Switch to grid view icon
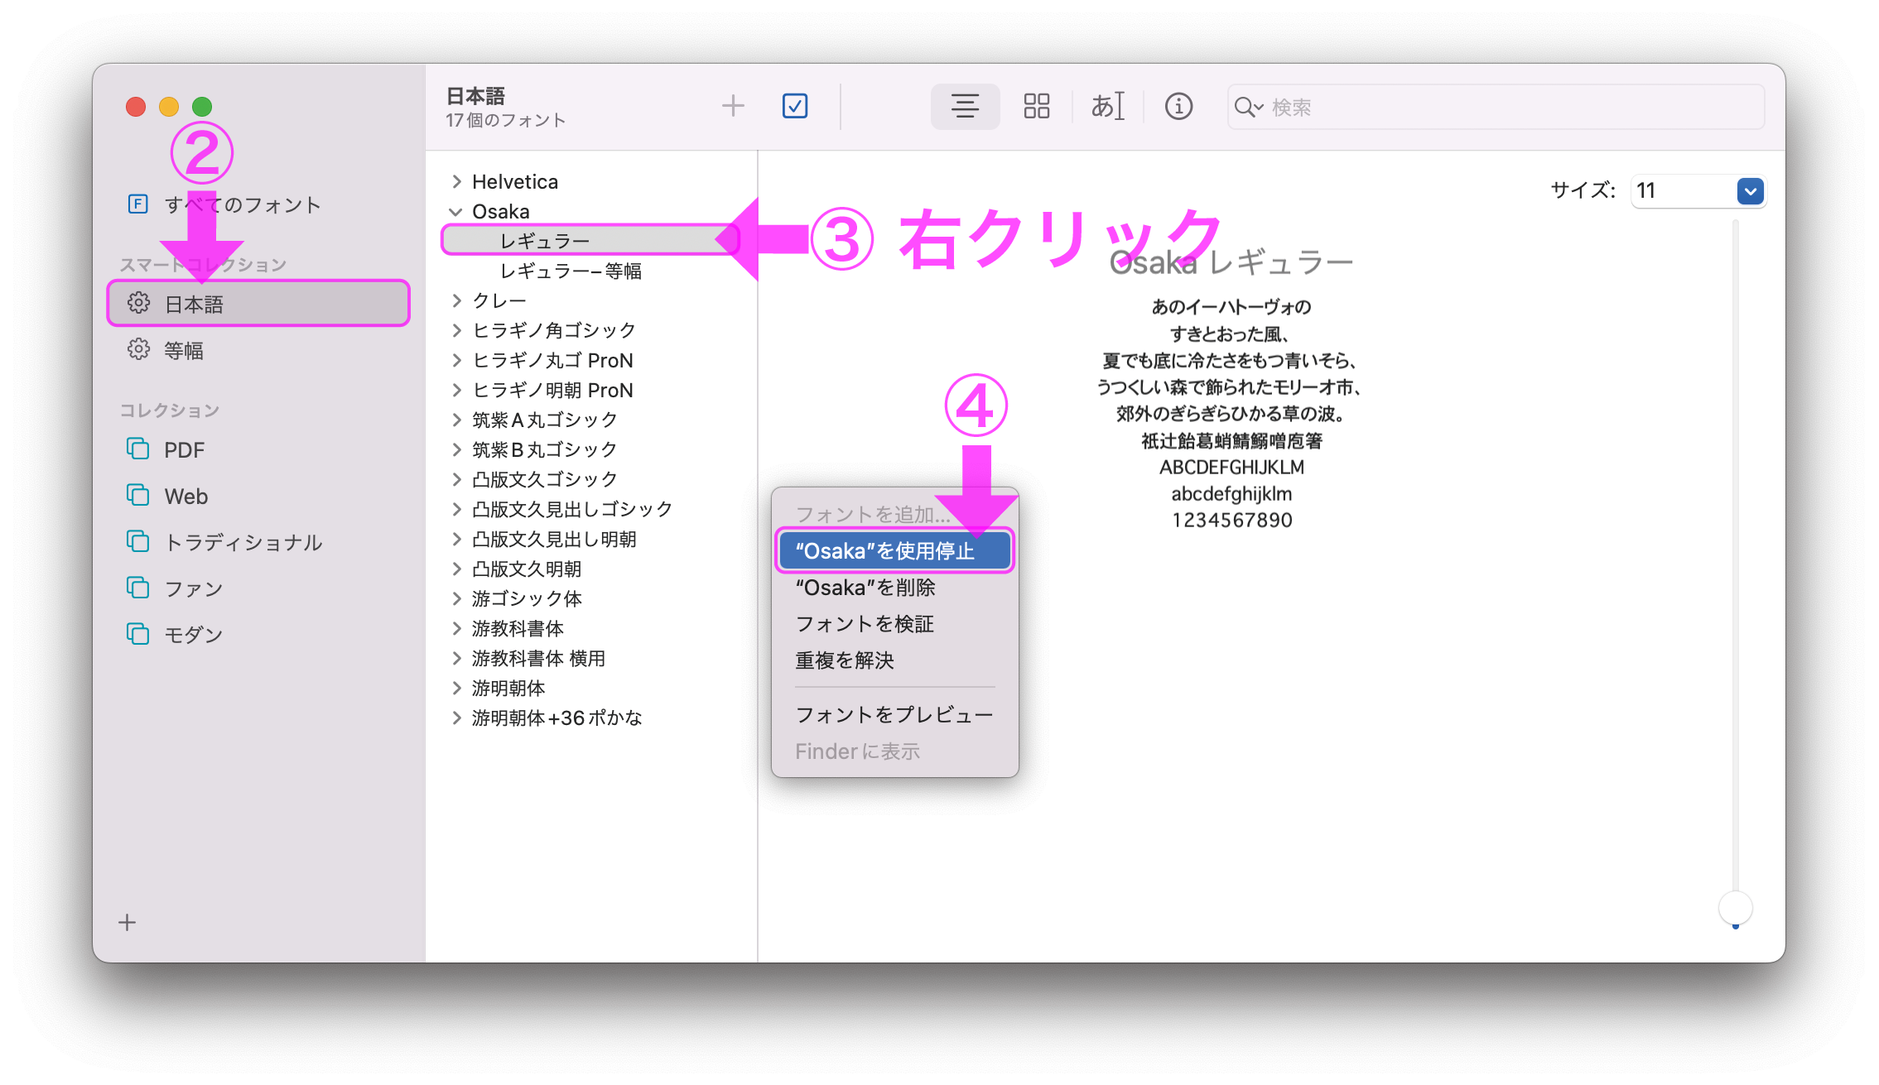The width and height of the screenshot is (1879, 1085). tap(1036, 106)
